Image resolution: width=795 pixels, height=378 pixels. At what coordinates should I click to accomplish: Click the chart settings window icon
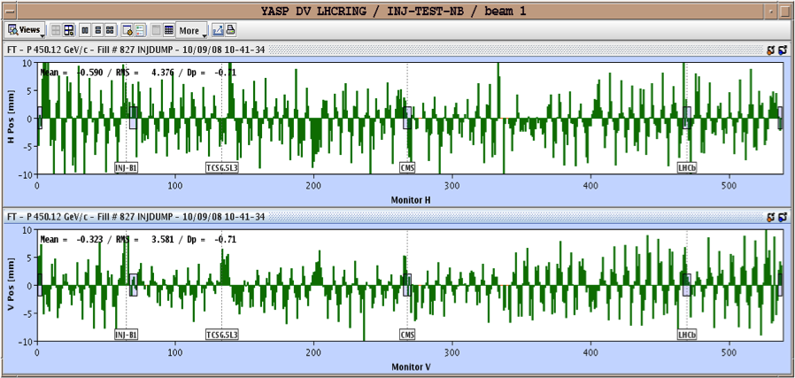point(127,30)
